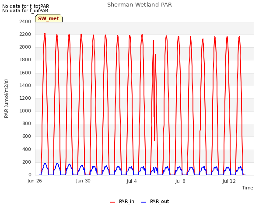
Task: Click the 600 y-axis tick label
Action: pos(27,136)
